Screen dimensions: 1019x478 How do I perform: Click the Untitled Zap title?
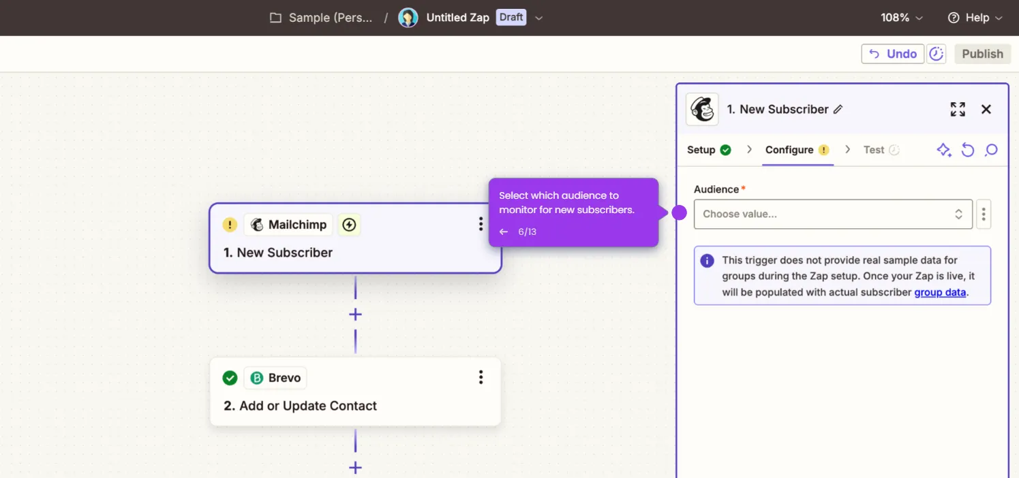click(x=457, y=18)
